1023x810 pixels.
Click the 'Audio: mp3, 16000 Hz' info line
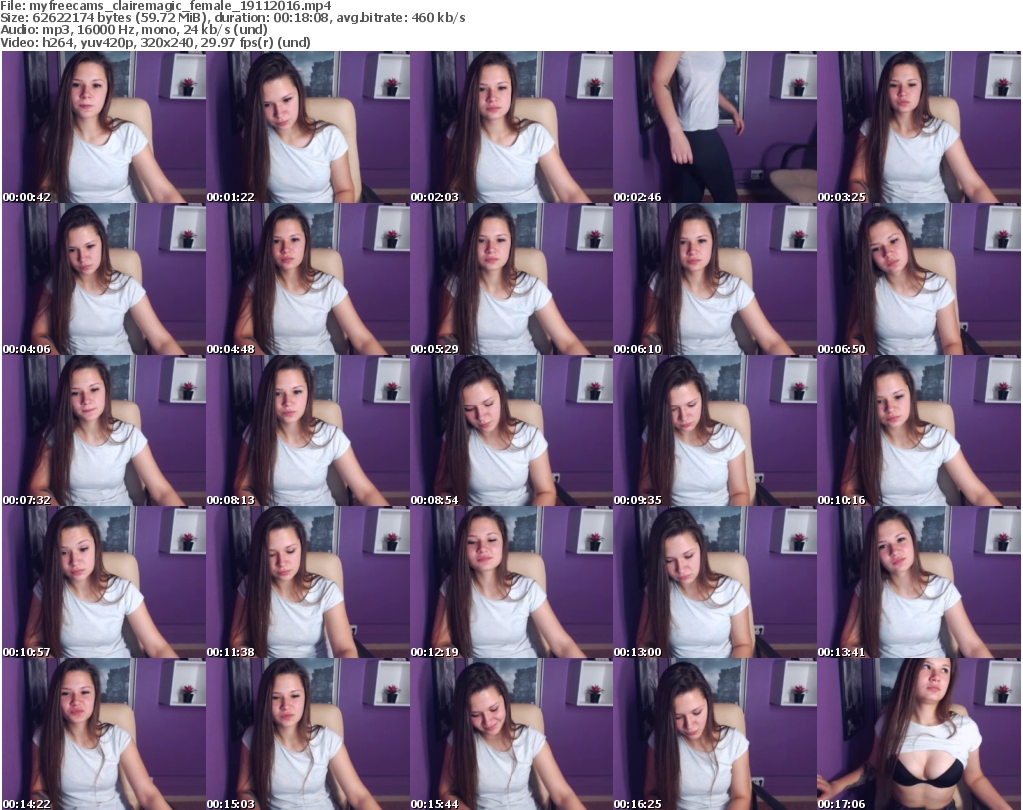pyautogui.click(x=134, y=30)
